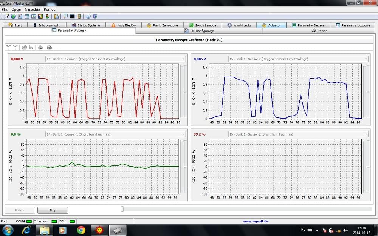Launch Internet Explorer from the taskbar

pyautogui.click(x=26, y=230)
